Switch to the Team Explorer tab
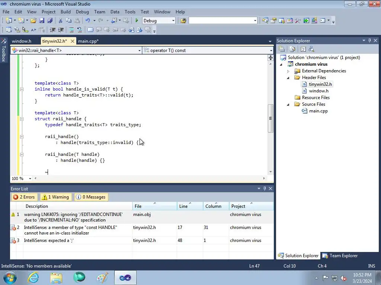381x285 pixels. pyautogui.click(x=340, y=255)
